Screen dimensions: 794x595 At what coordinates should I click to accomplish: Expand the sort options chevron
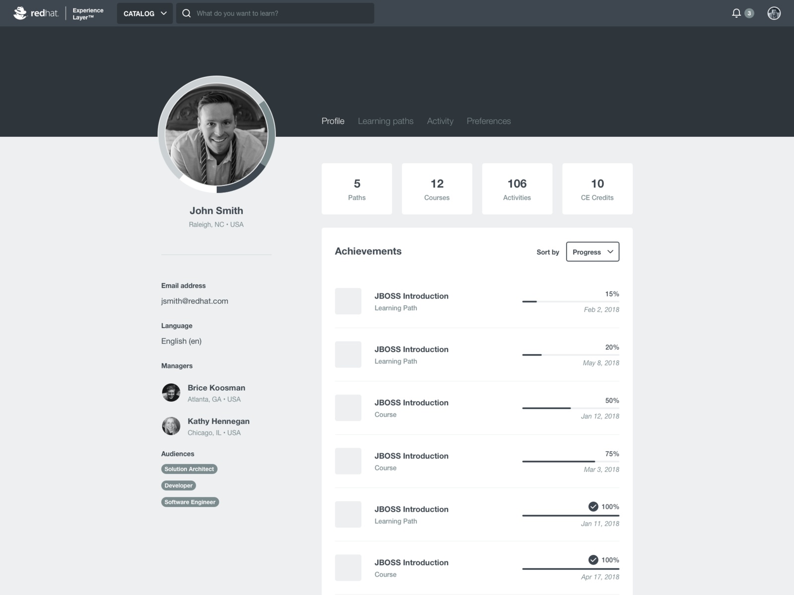click(611, 252)
